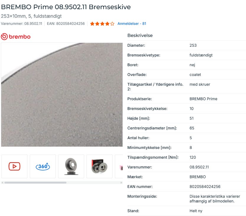Click the Beskrivelse section heading
The width and height of the screenshot is (246, 216).
click(x=140, y=35)
